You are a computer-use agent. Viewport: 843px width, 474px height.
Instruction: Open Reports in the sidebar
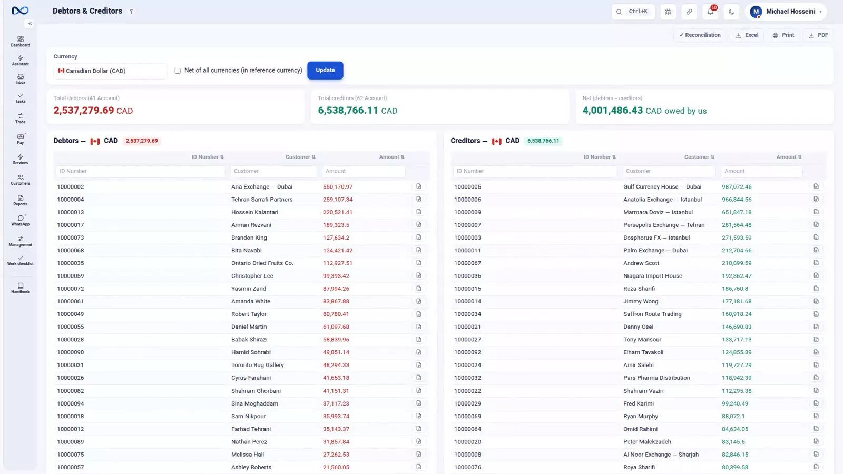coord(21,200)
